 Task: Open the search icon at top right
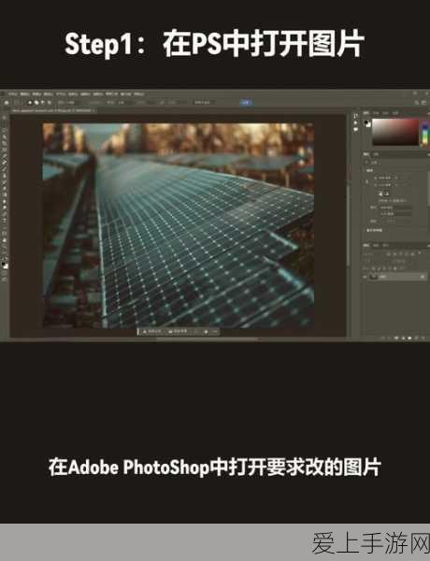(417, 103)
